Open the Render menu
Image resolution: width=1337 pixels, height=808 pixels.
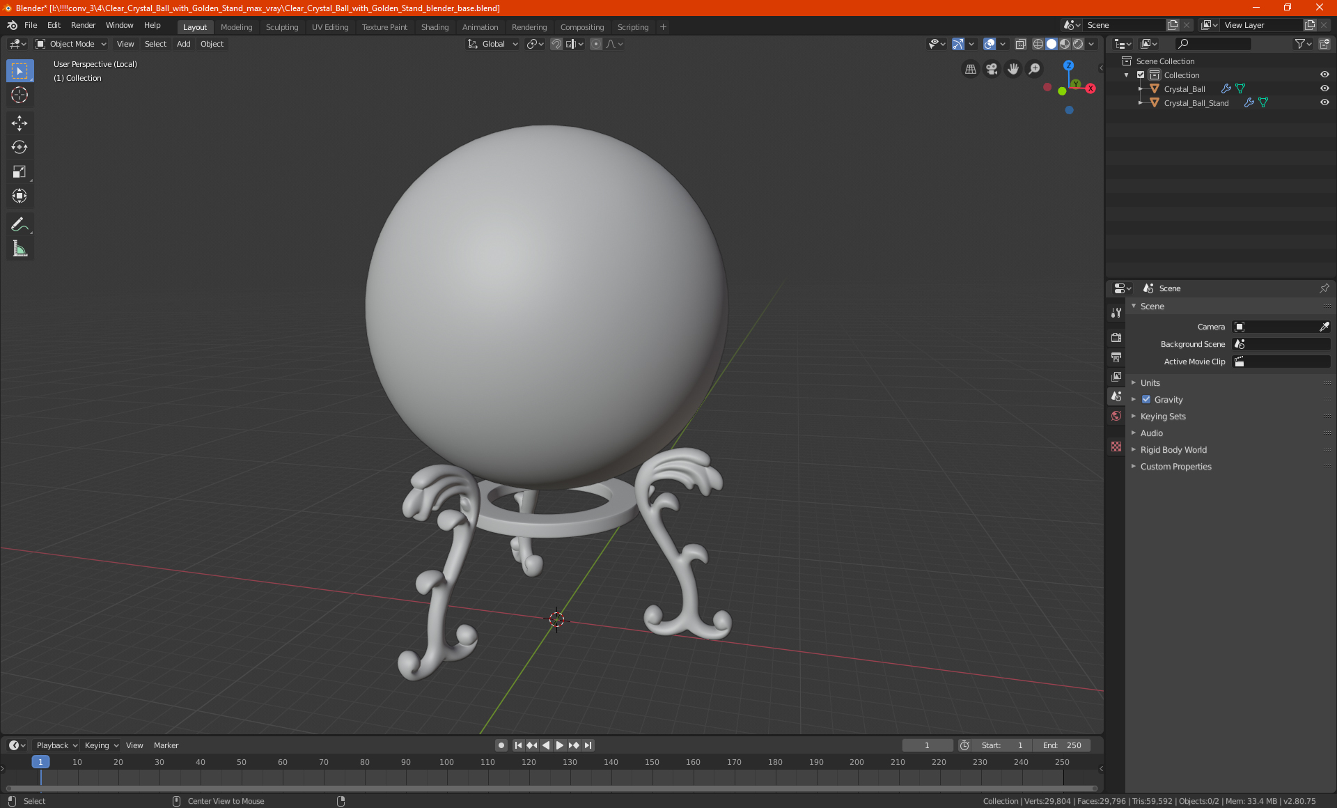[x=83, y=25]
